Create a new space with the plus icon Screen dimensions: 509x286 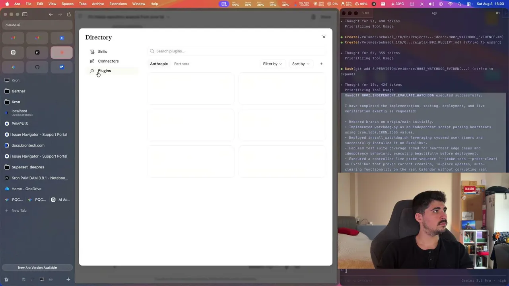(68, 280)
